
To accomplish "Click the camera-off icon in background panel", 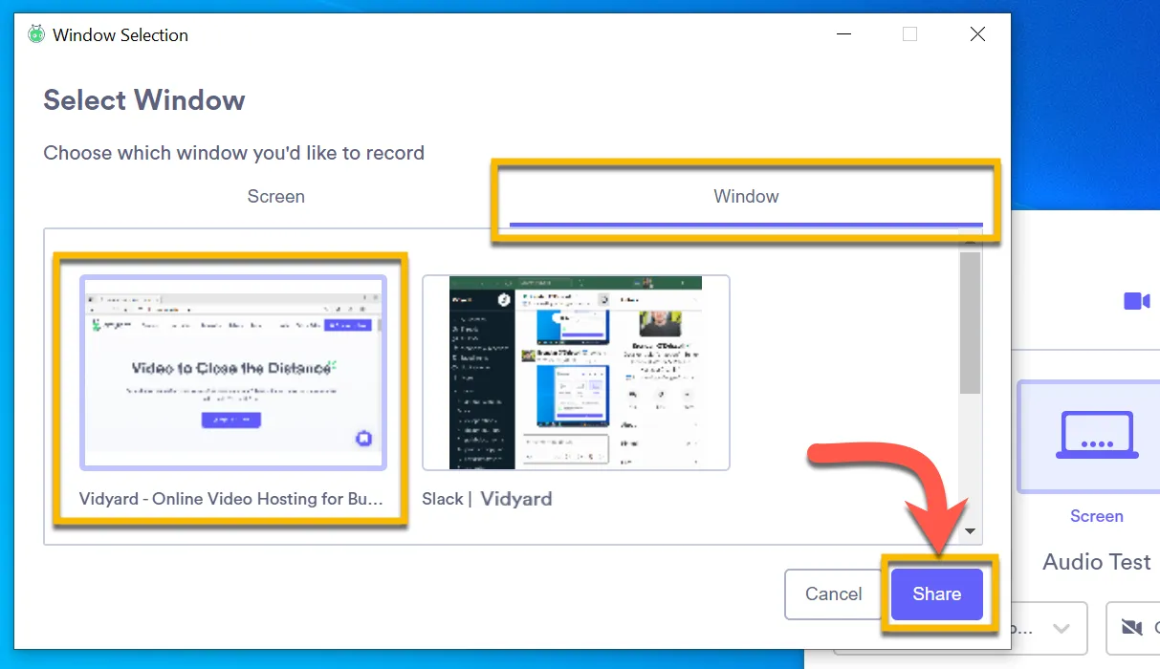I will pyautogui.click(x=1133, y=627).
